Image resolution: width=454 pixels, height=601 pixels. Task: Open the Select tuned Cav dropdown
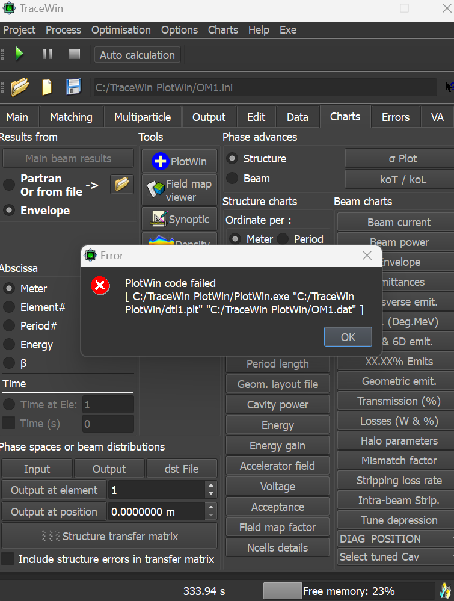(396, 557)
